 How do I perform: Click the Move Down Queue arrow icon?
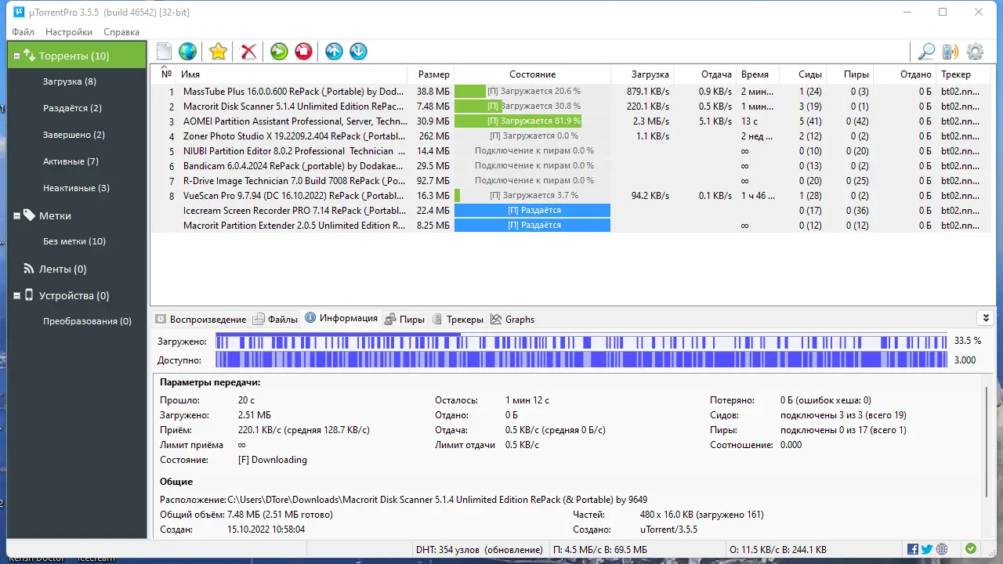(x=358, y=52)
